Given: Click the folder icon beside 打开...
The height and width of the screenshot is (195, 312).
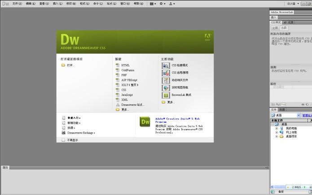Looking at the screenshot, I should (x=63, y=65).
